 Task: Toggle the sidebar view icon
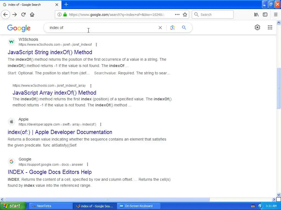[x=265, y=14]
